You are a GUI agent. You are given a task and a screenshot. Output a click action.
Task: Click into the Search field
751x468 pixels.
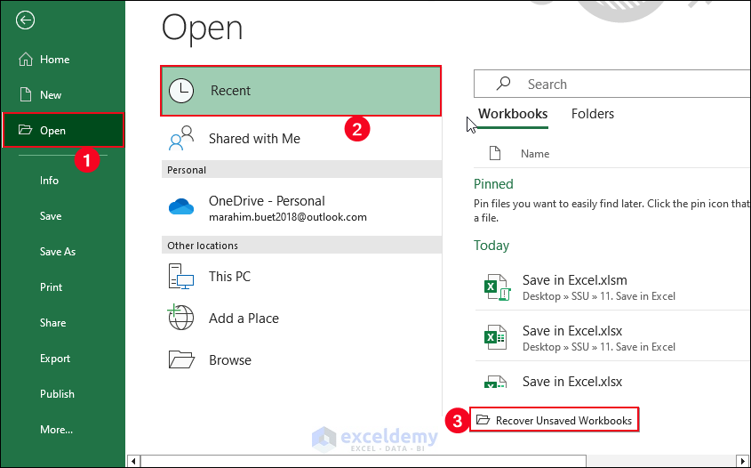[x=612, y=84]
